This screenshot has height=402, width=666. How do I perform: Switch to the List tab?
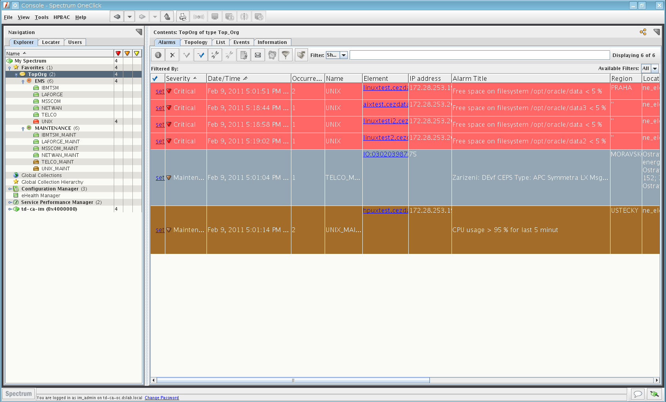coord(220,42)
